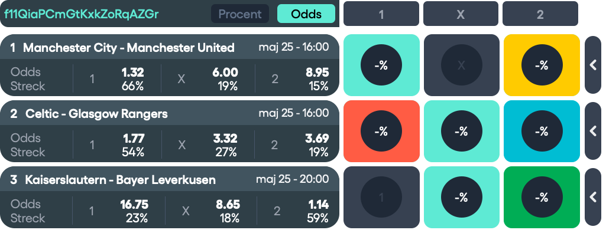Toggle yellow away win pick for Manchester United
606x230 pixels.
tap(542, 65)
